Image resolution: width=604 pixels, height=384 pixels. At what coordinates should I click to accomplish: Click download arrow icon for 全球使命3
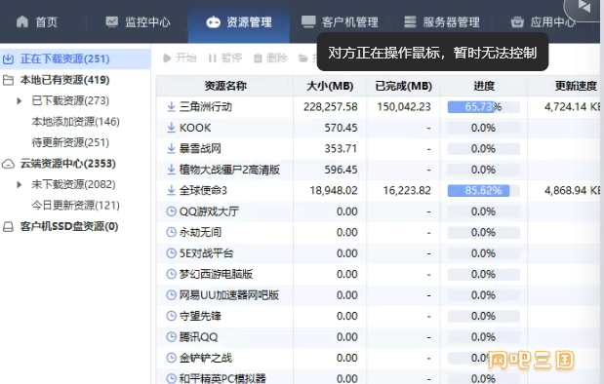click(x=171, y=190)
